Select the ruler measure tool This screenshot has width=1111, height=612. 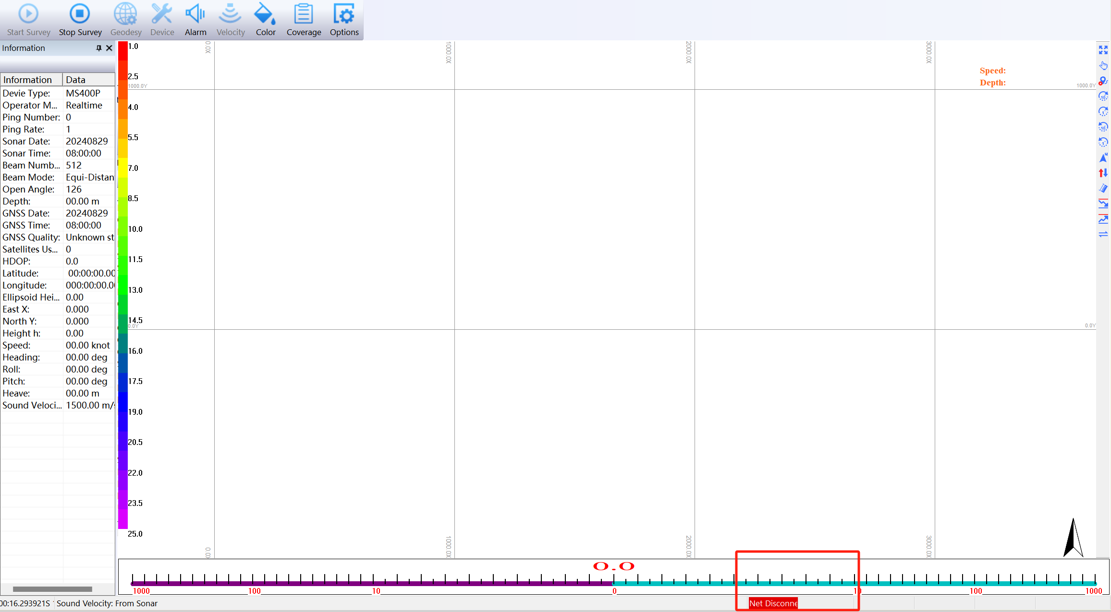(x=1103, y=188)
